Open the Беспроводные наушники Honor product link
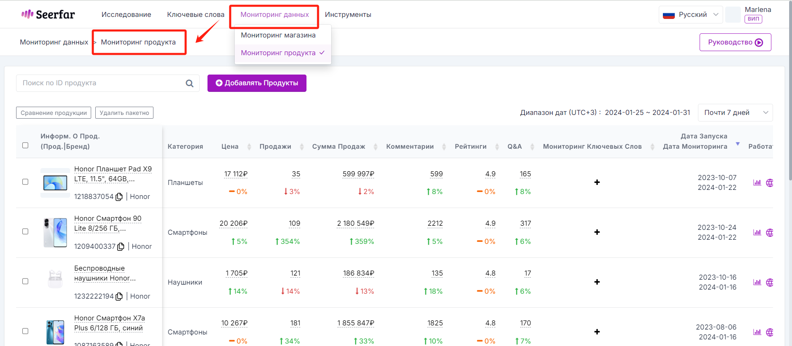This screenshot has width=792, height=346. [x=105, y=274]
